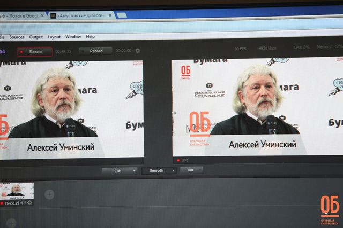Image resolution: width=343 pixels, height=228 pixels.
Task: Open the Help menu
Action: click(90, 37)
